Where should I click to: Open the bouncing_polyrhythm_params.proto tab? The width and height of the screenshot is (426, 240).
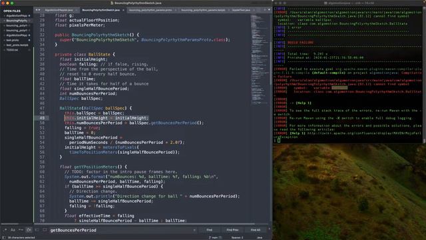pos(150,10)
